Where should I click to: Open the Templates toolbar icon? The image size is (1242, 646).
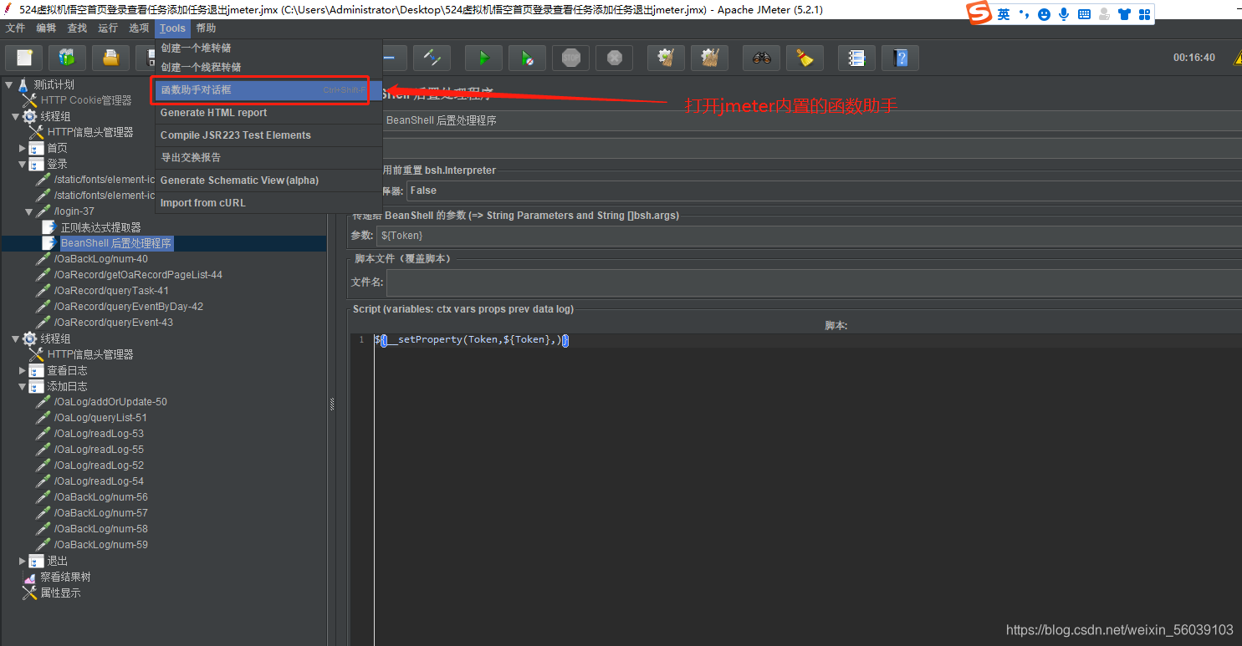(67, 58)
